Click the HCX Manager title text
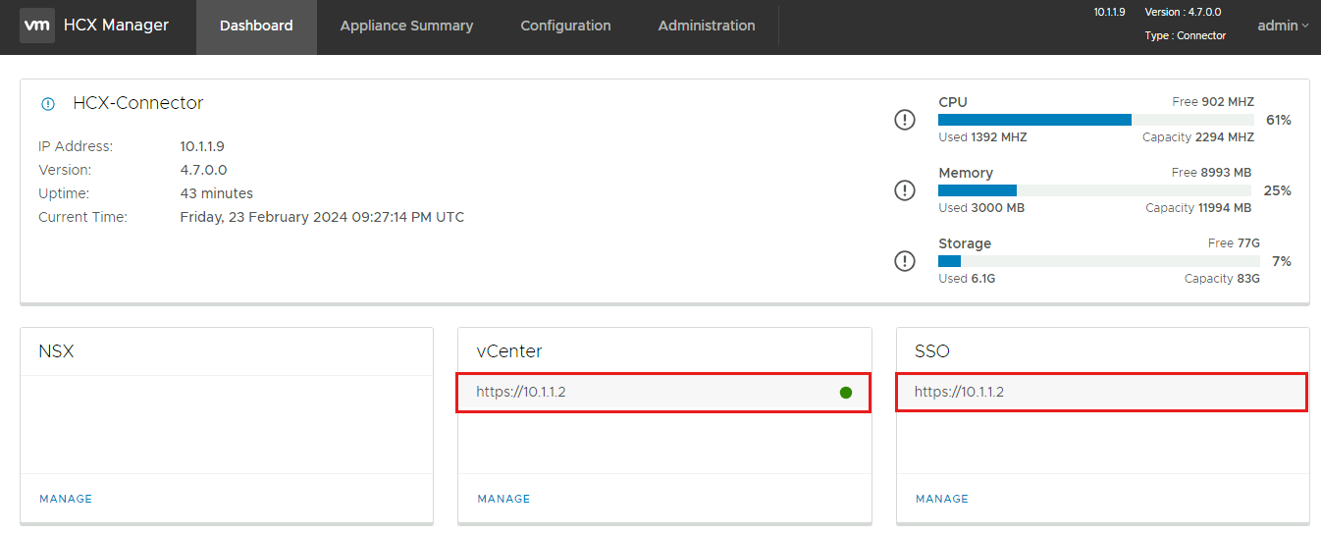 coord(116,26)
